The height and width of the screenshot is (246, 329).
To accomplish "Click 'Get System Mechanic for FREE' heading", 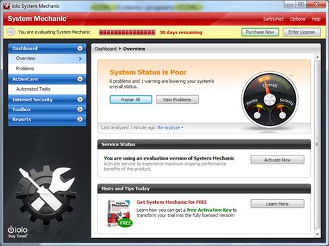I will pos(172,202).
